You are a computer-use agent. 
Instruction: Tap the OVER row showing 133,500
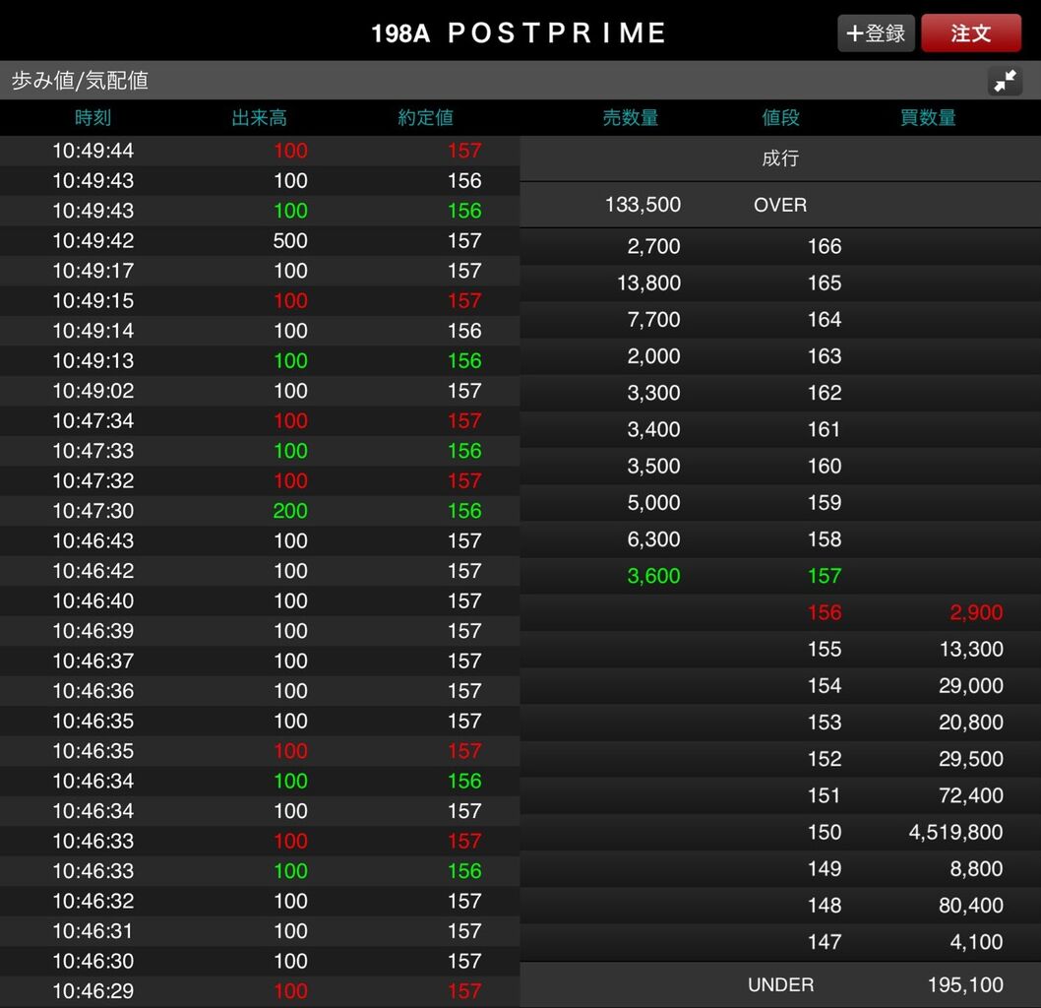tap(780, 205)
